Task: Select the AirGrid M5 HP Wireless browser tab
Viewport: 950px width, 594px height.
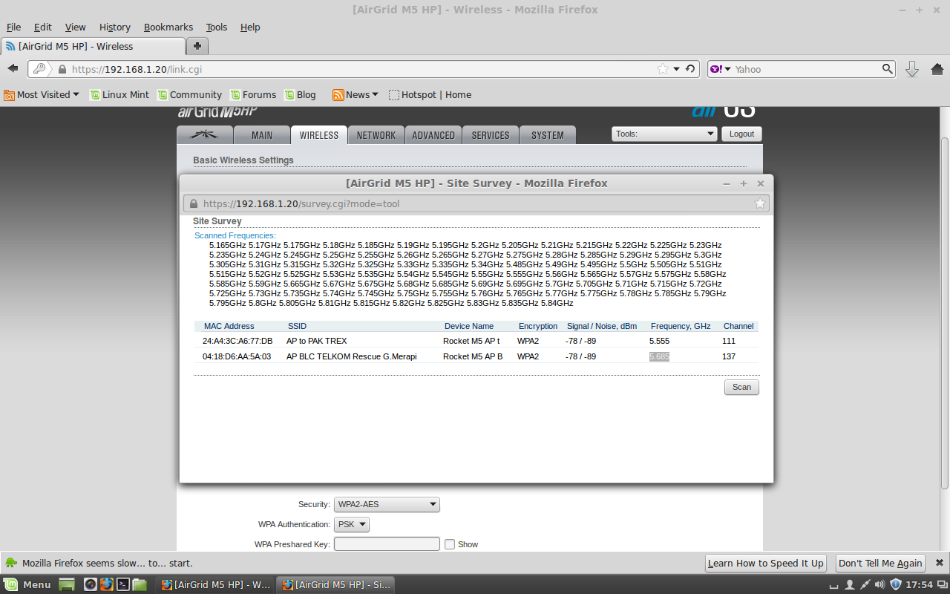Action: [x=93, y=46]
